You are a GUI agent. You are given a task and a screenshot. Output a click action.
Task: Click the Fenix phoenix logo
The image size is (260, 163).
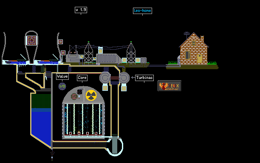coord(170,86)
